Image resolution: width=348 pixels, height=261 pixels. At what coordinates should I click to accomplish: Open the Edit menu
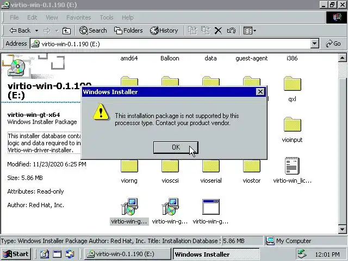[32, 17]
